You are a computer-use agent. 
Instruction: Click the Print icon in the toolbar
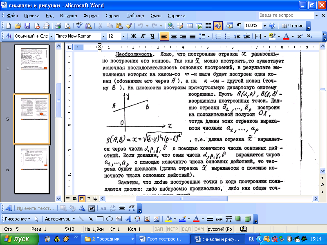click(58, 26)
